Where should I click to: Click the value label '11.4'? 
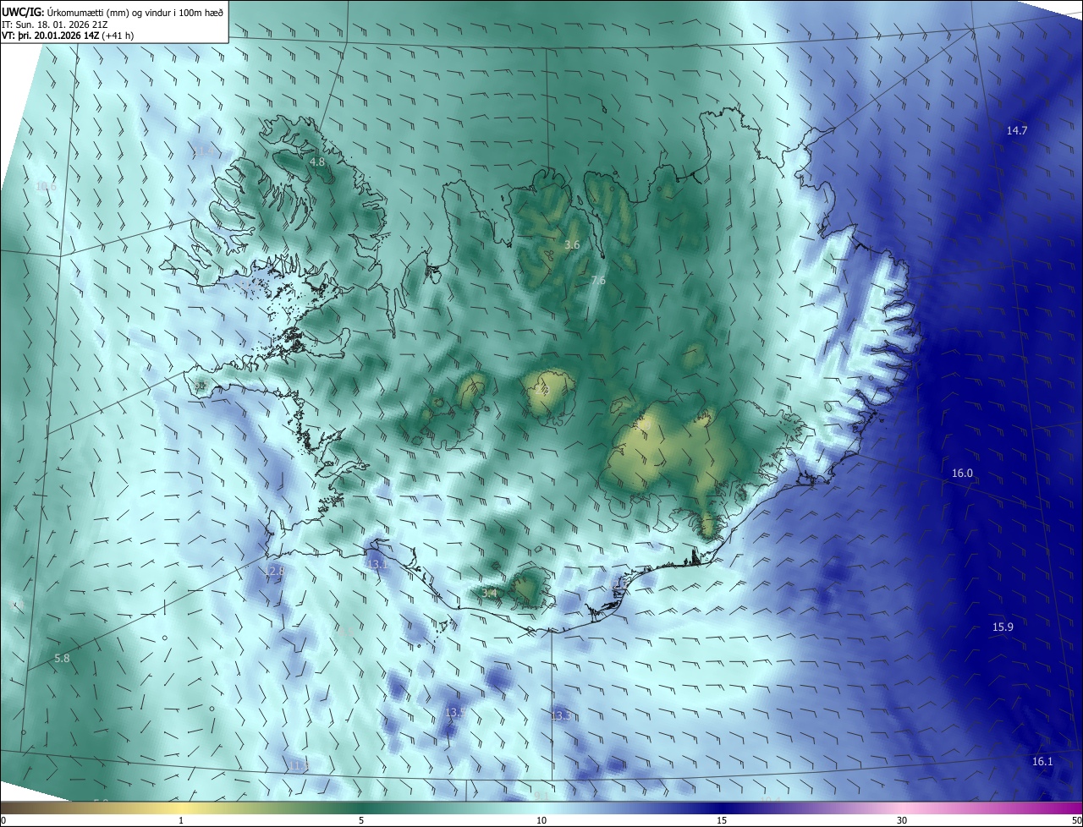(x=203, y=151)
